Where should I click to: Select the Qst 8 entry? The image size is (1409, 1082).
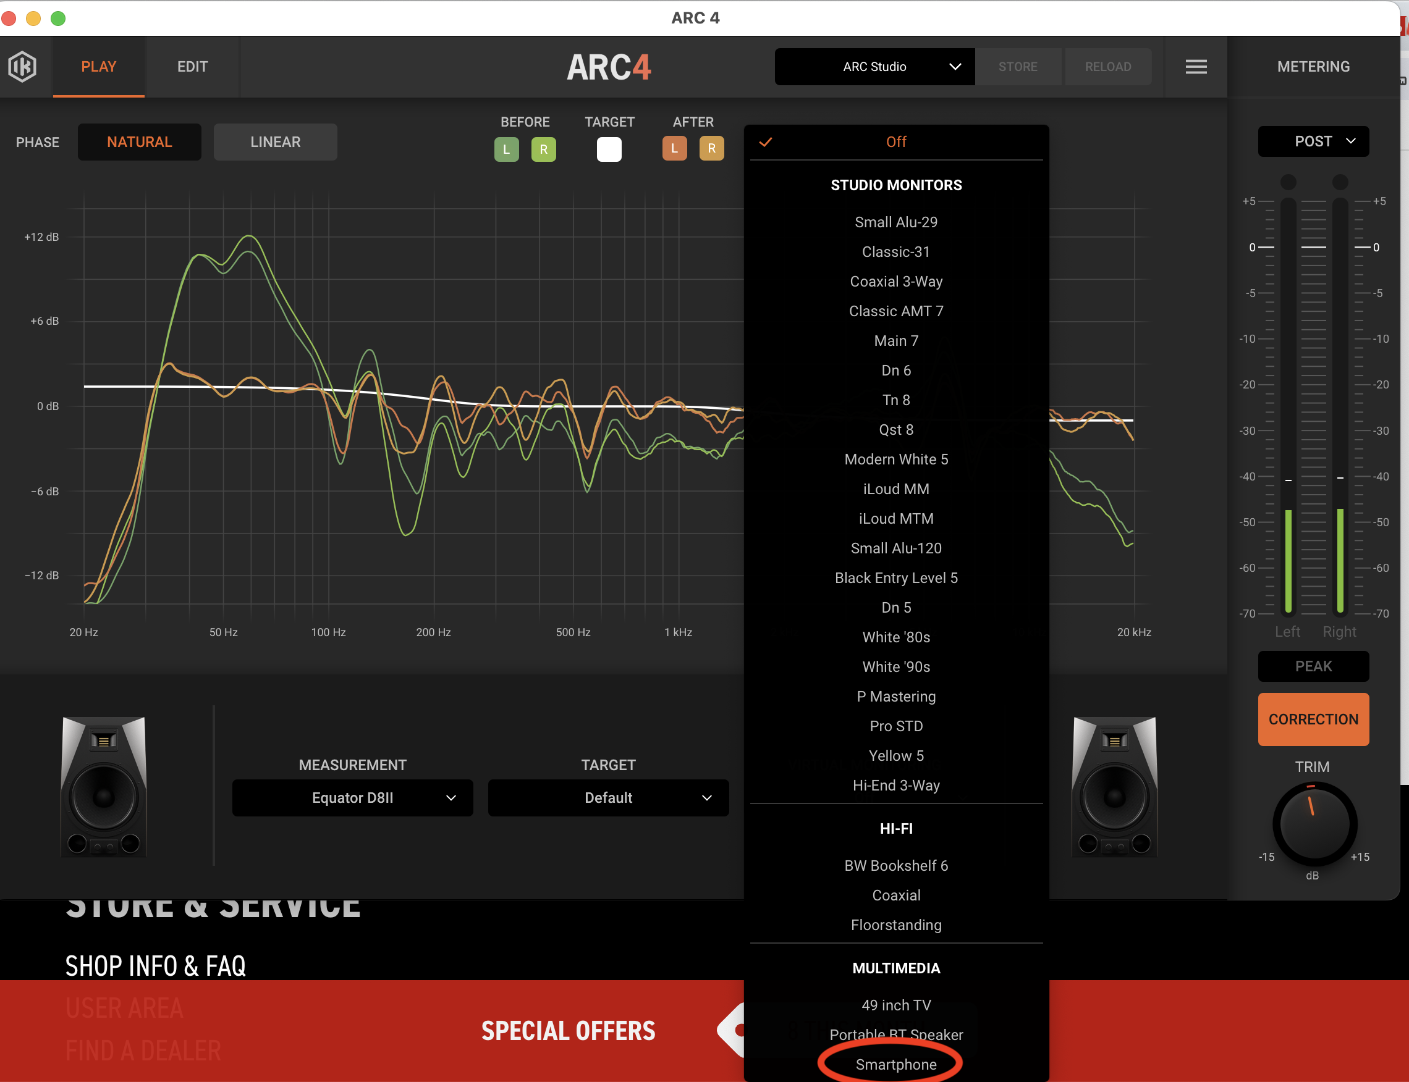pyautogui.click(x=896, y=430)
